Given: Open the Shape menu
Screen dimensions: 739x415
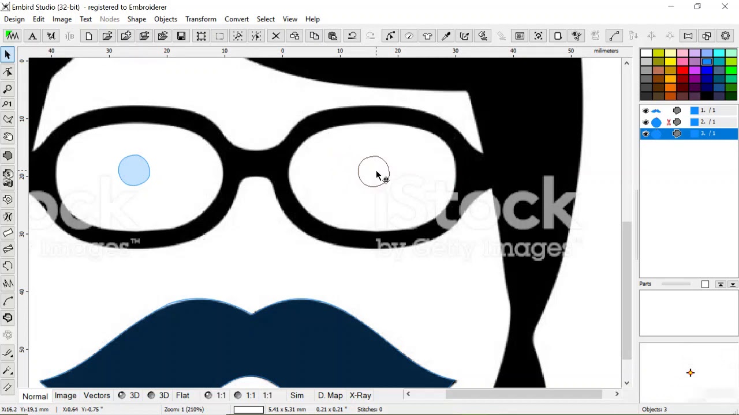Looking at the screenshot, I should click(x=137, y=19).
